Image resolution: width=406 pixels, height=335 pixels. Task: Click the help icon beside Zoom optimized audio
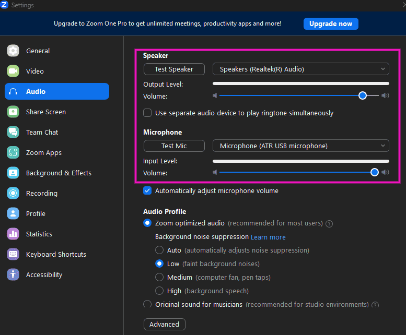[x=329, y=224]
